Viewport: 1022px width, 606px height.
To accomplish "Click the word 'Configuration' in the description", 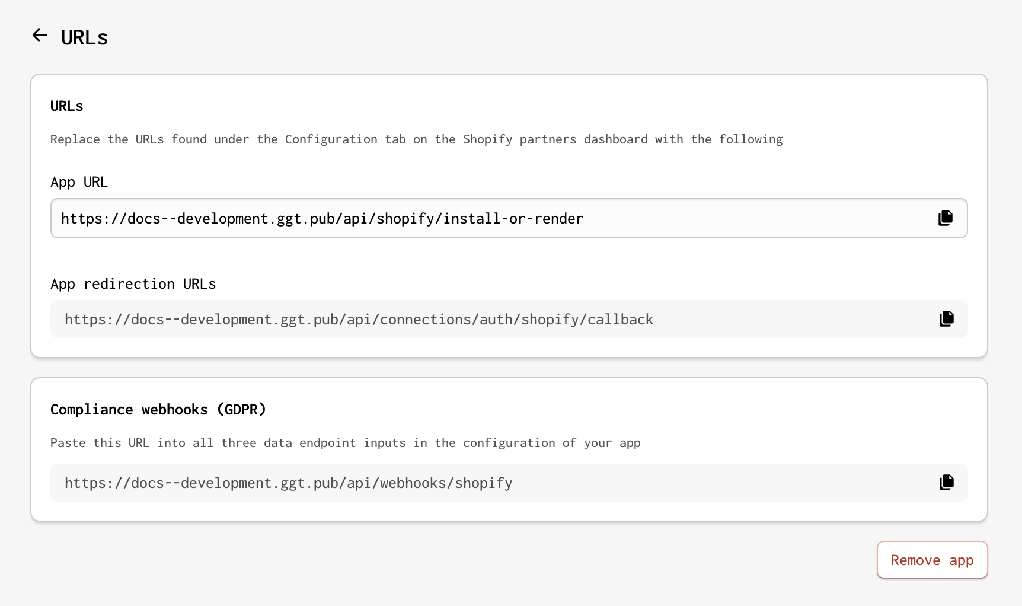I will (x=331, y=139).
